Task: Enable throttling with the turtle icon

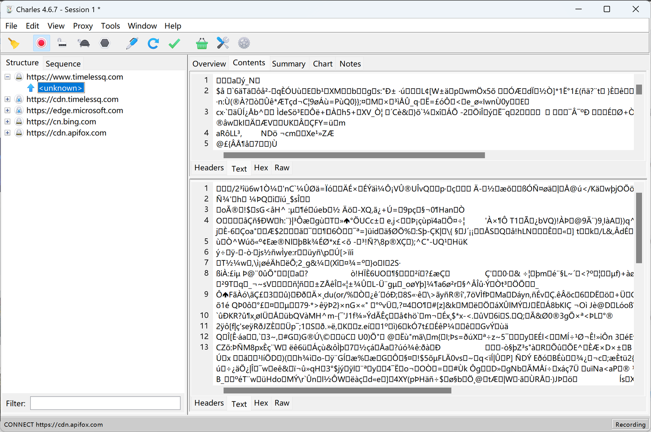Action: (83, 43)
